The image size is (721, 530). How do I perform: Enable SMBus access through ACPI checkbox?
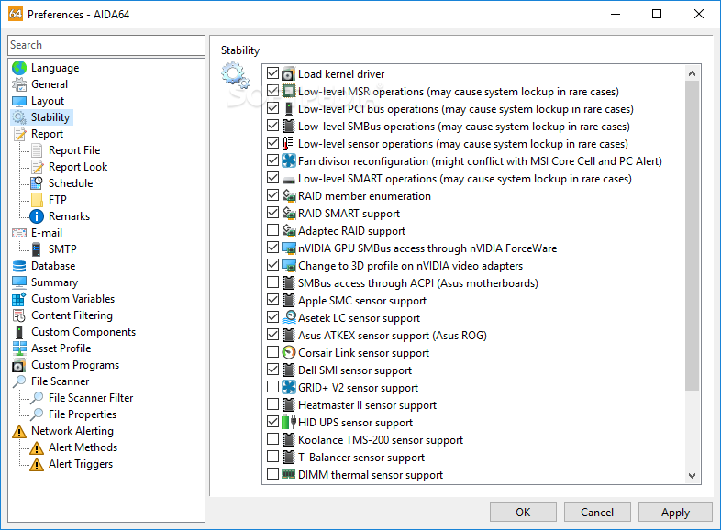click(272, 282)
